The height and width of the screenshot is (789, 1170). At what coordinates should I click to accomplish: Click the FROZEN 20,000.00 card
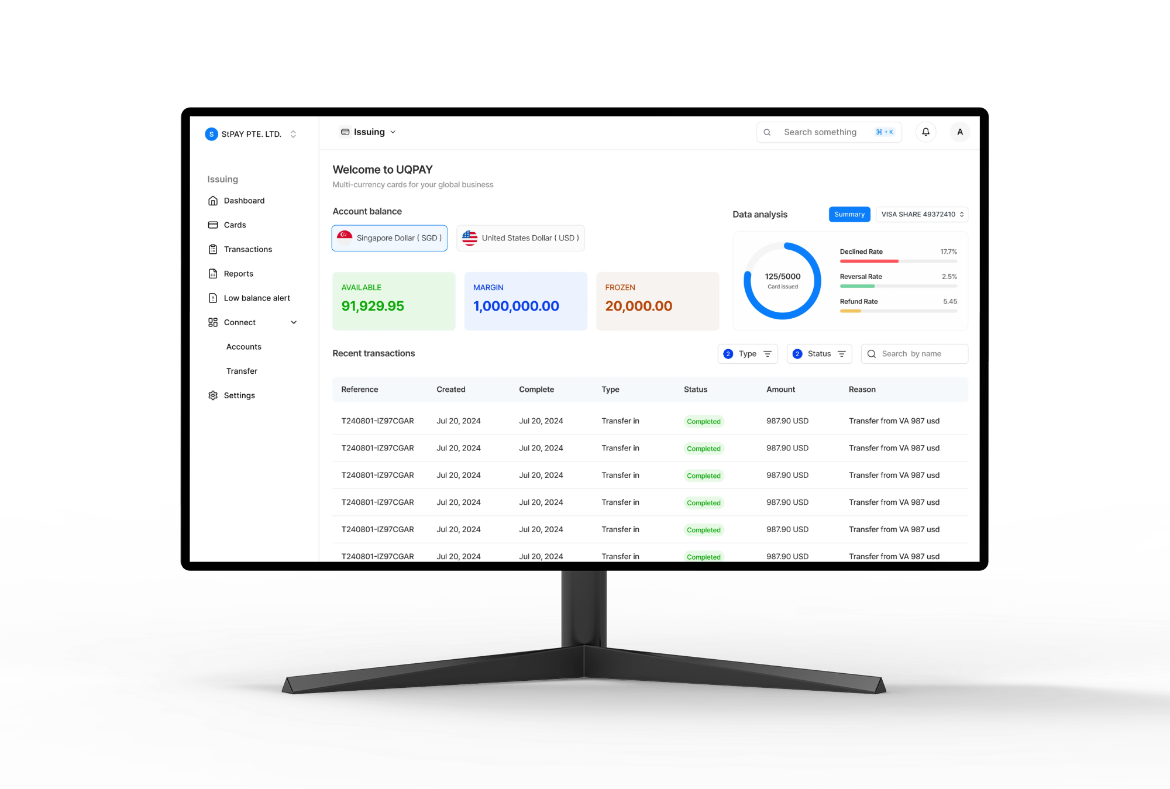pyautogui.click(x=658, y=301)
